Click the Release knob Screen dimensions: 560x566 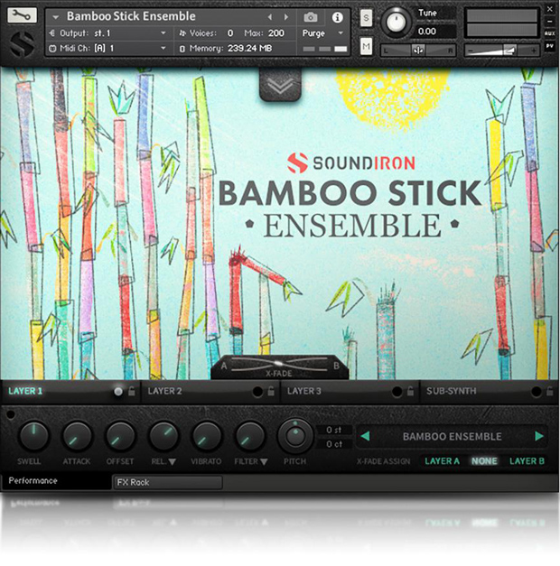(x=163, y=436)
